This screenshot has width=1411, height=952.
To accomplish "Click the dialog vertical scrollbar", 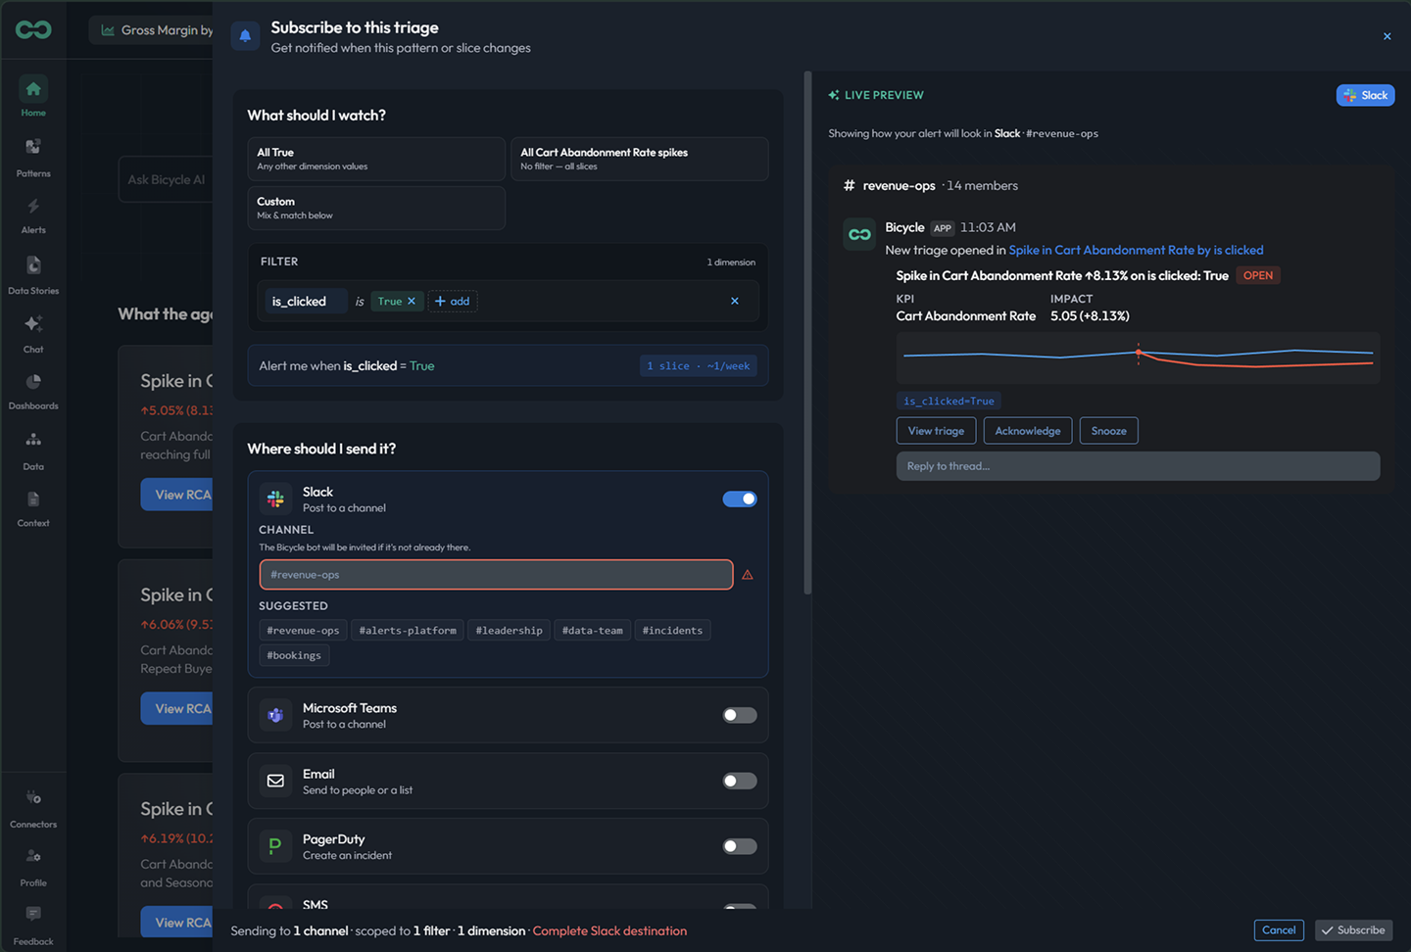I will [x=808, y=333].
